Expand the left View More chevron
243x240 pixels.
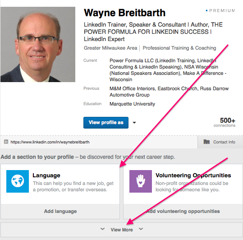pos(102,229)
